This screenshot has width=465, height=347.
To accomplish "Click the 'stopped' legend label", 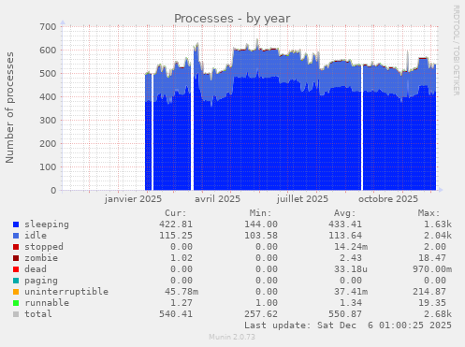I will (44, 247).
